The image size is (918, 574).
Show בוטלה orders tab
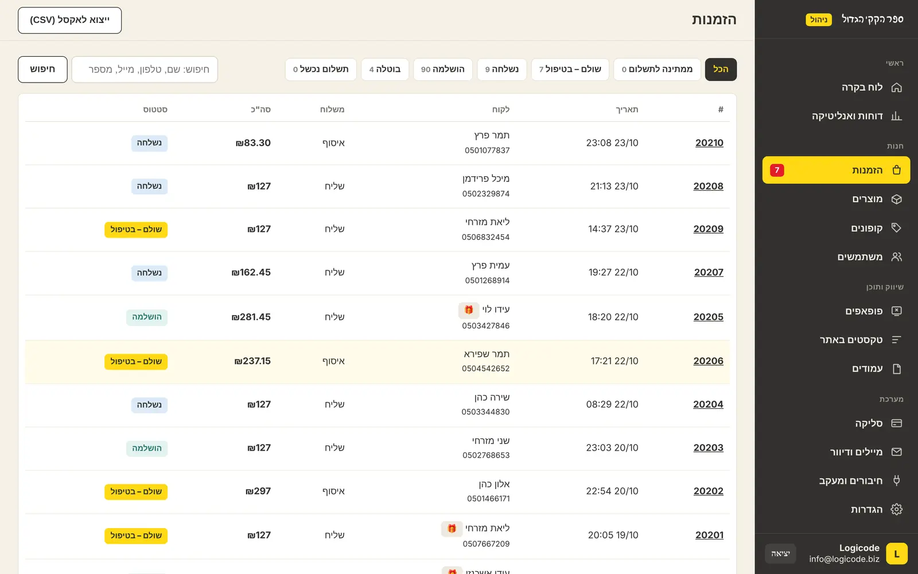pyautogui.click(x=385, y=69)
